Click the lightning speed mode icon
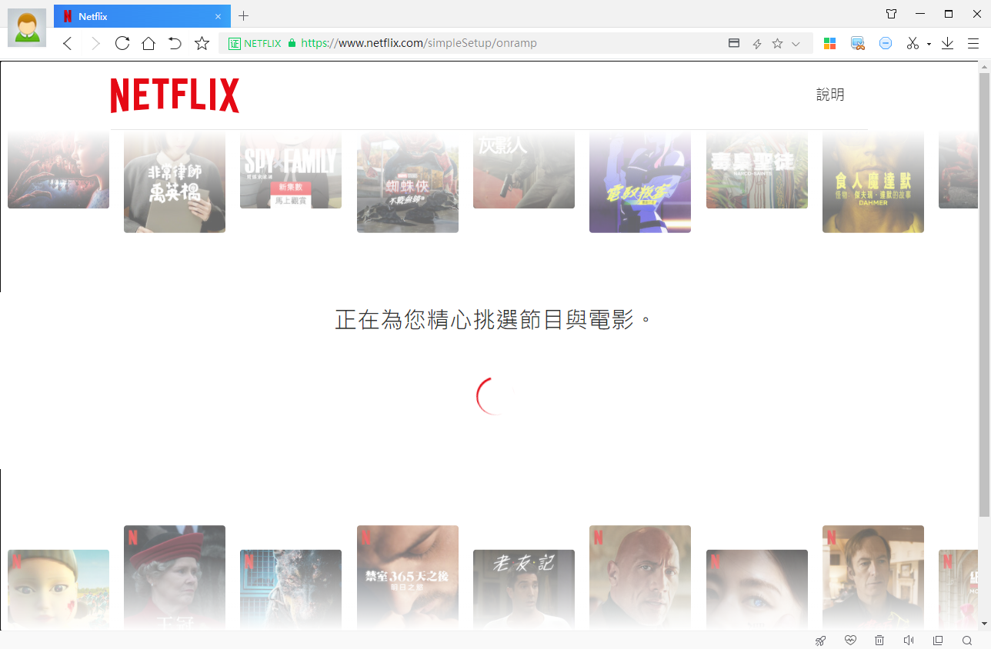Image resolution: width=991 pixels, height=649 pixels. coord(756,44)
